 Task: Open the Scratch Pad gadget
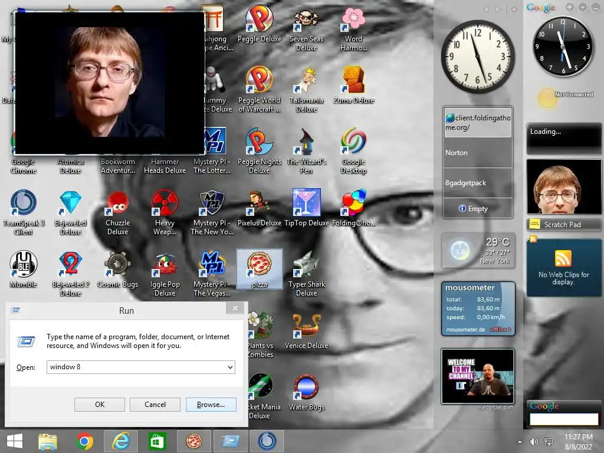[x=564, y=225]
